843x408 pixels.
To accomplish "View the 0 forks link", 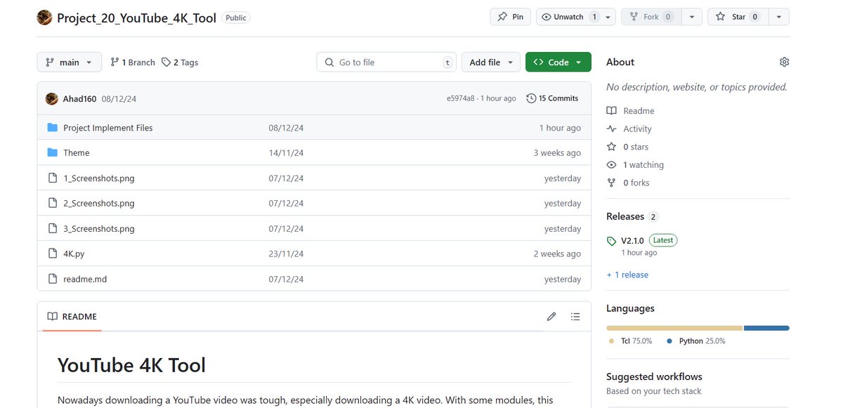I will [628, 183].
